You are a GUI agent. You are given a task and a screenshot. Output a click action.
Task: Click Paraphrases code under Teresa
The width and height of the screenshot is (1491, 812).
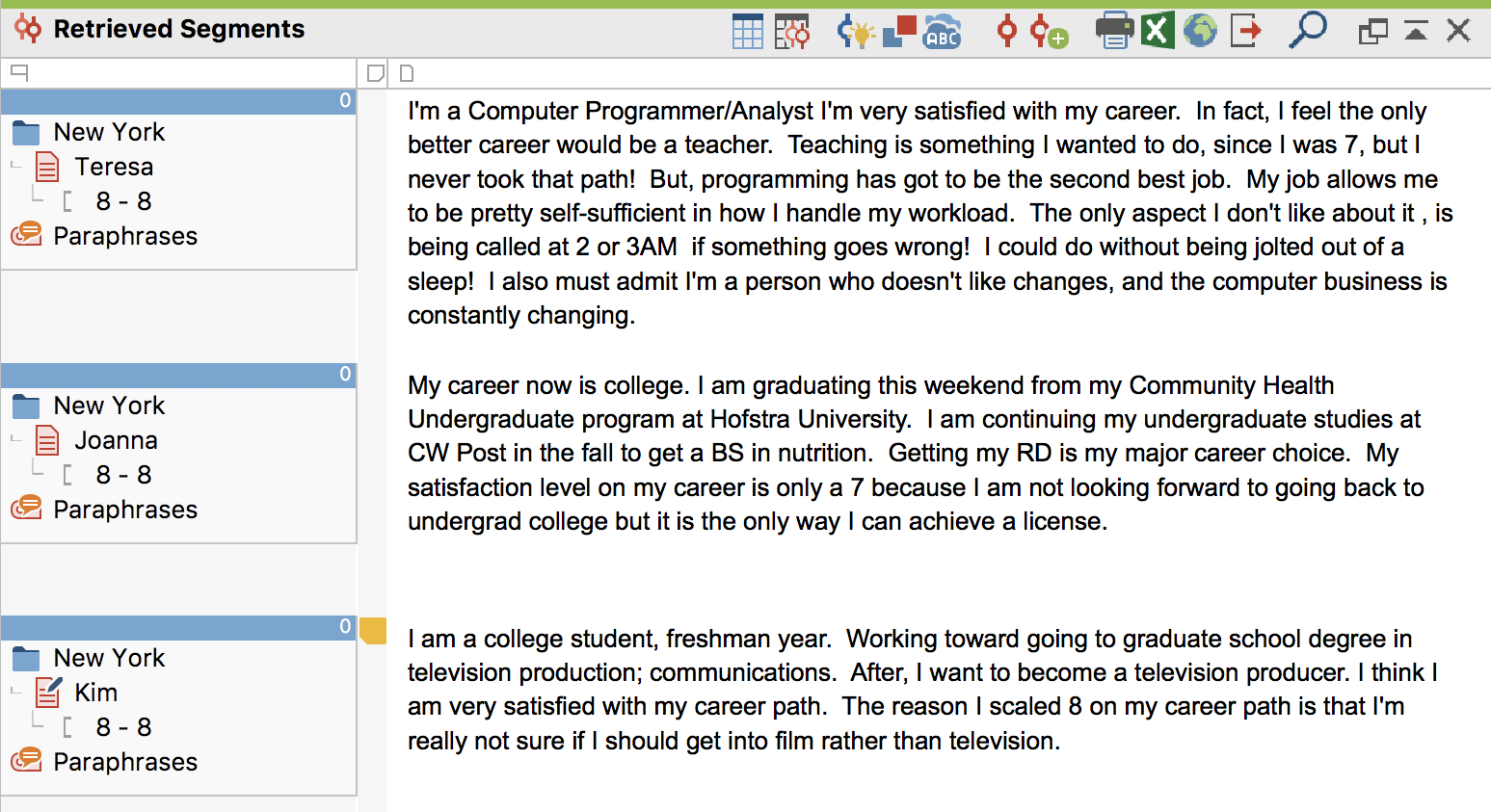pyautogui.click(x=124, y=236)
